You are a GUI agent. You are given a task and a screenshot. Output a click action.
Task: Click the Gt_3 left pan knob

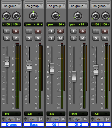(95, 16)
